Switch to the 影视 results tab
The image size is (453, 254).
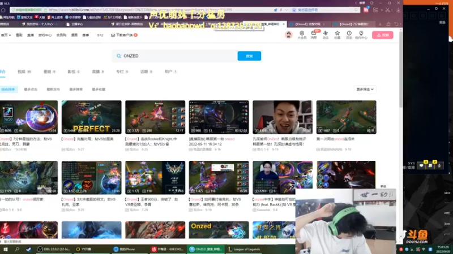74,72
